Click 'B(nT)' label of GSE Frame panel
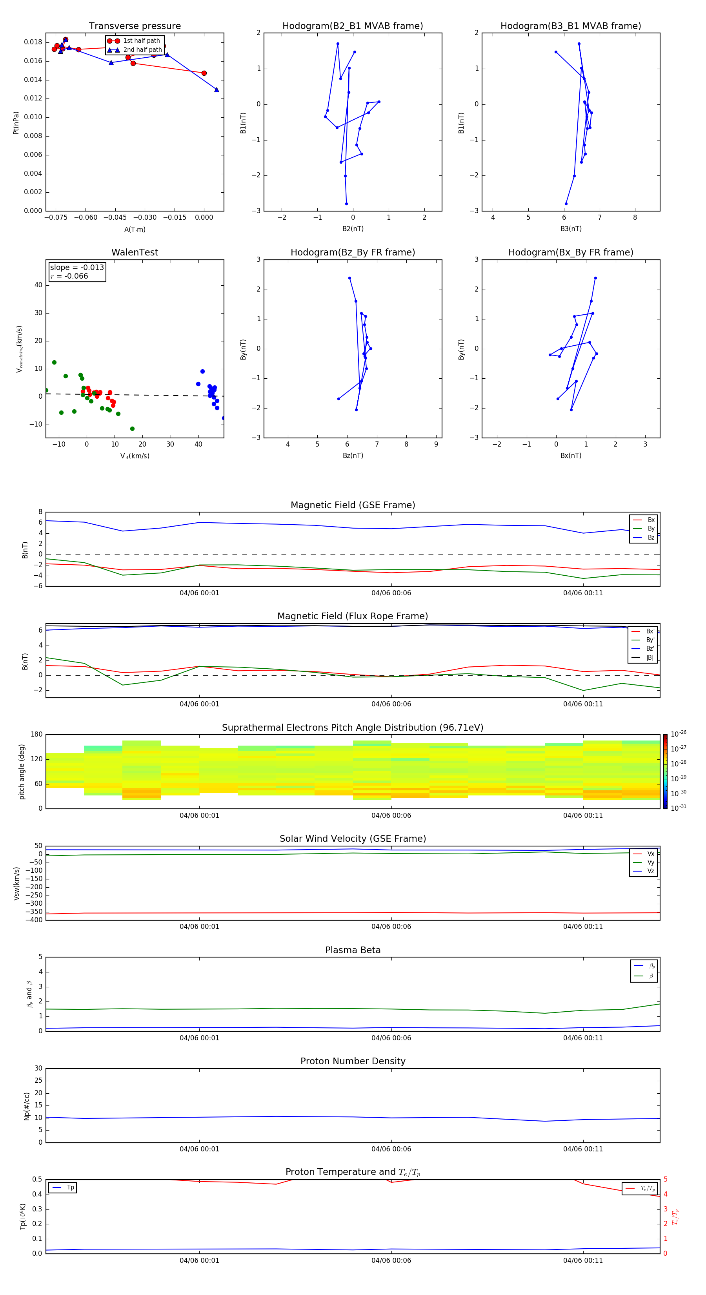This screenshot has width=706, height=1295. pos(25,550)
